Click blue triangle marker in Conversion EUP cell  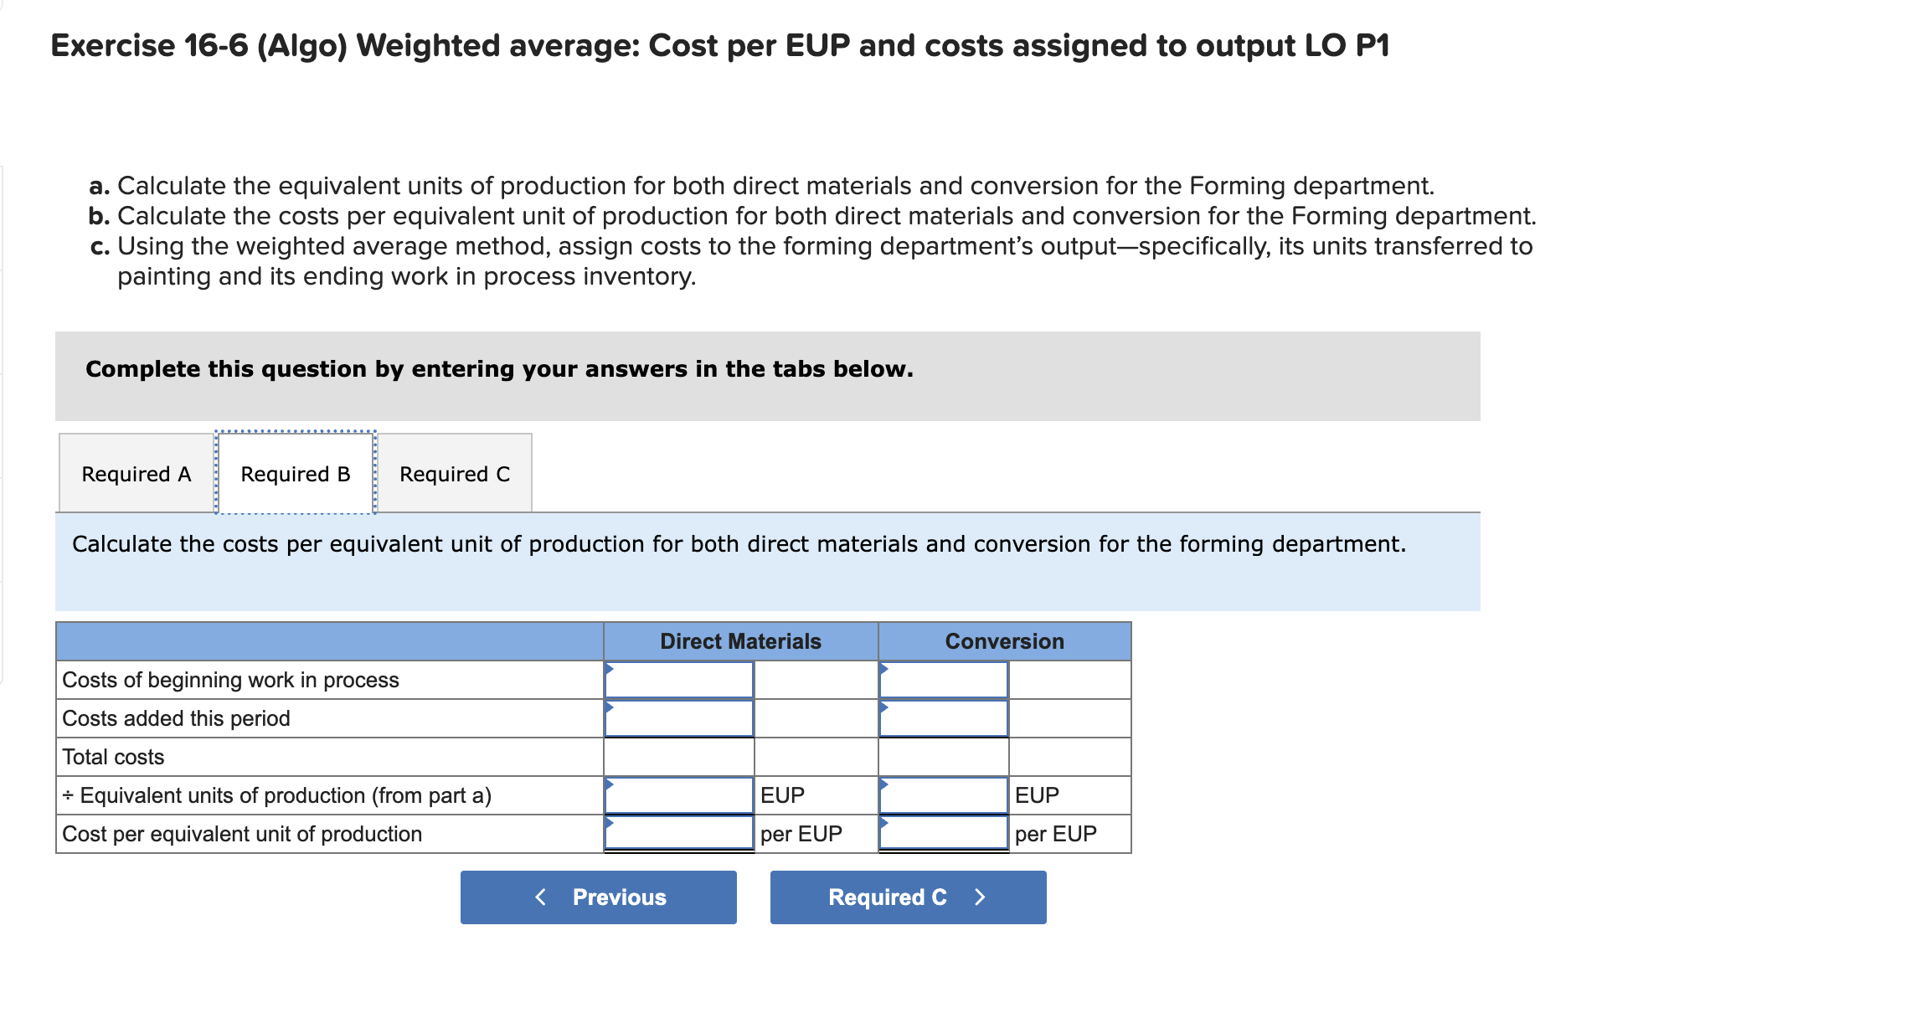[x=883, y=784]
